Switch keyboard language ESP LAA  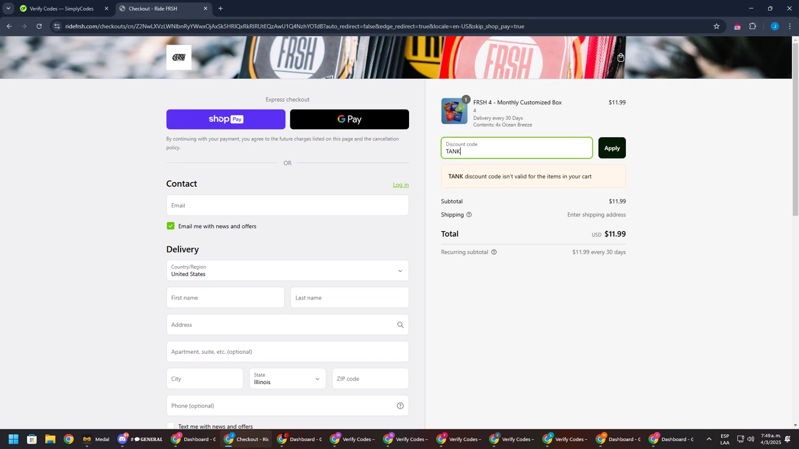pyautogui.click(x=725, y=439)
